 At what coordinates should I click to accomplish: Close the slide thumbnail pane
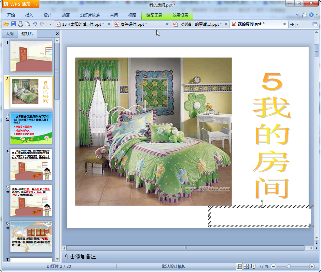[x=57, y=34]
